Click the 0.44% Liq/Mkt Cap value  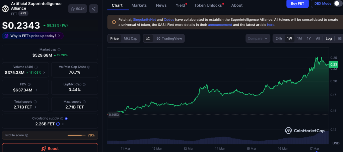click(75, 90)
